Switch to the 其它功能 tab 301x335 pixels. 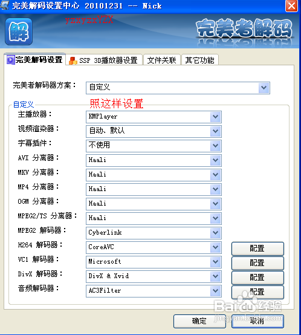[x=199, y=60]
